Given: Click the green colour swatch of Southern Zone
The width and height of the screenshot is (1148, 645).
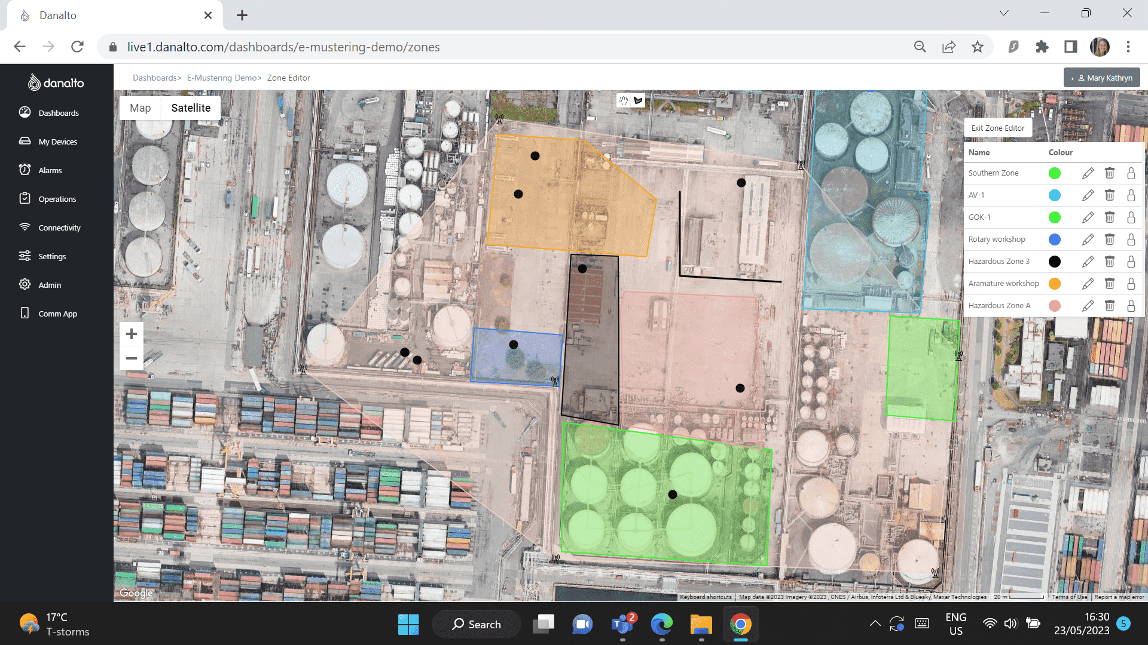Looking at the screenshot, I should pyautogui.click(x=1055, y=173).
